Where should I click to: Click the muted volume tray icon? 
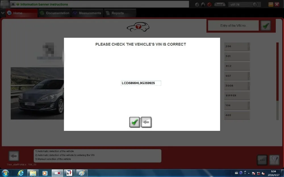[x=263, y=173]
